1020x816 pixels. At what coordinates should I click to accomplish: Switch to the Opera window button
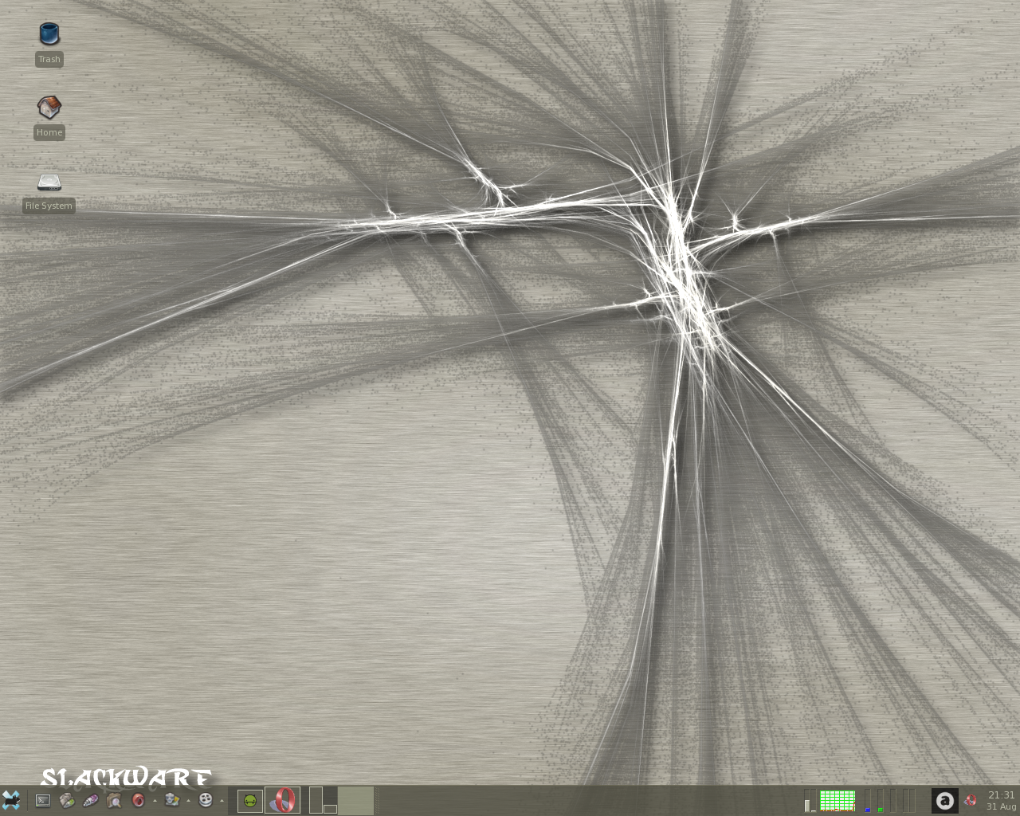pyautogui.click(x=283, y=800)
